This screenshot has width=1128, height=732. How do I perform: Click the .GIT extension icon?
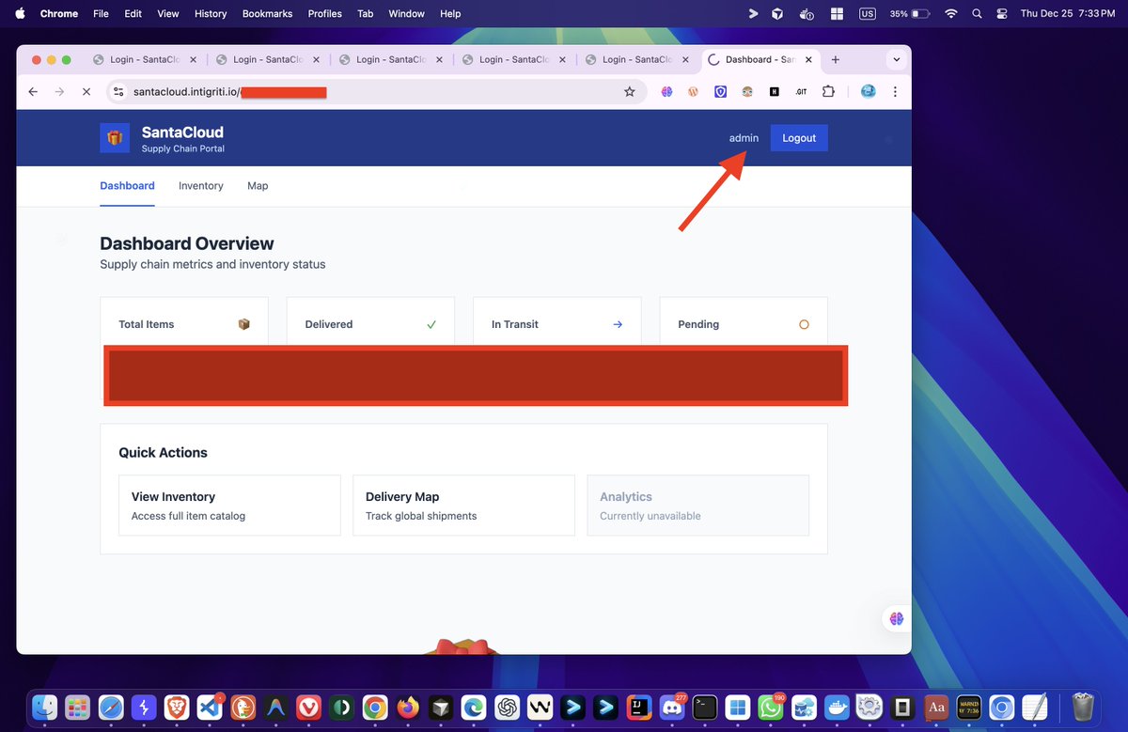(x=801, y=92)
